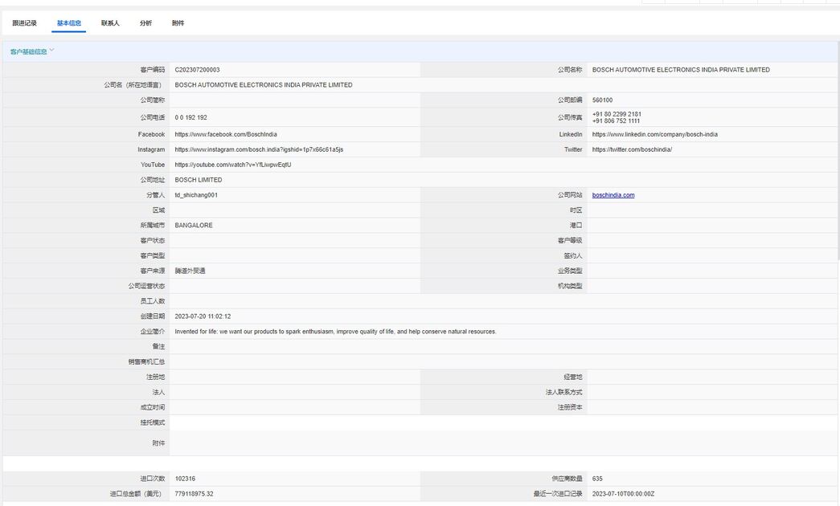Click total import amount 779118975.32

(194, 494)
